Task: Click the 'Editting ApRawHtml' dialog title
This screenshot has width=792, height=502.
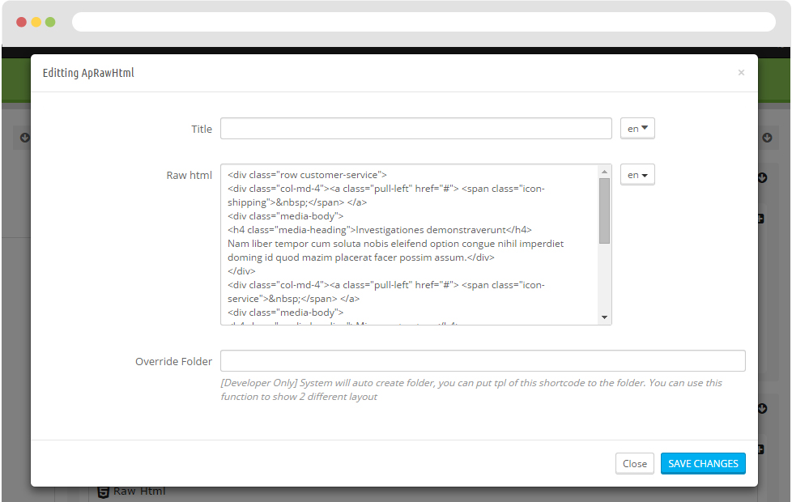Action: coord(88,73)
